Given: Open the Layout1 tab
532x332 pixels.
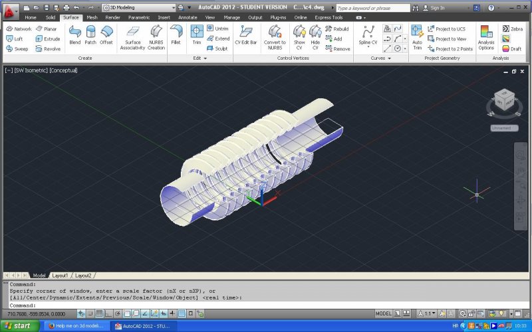Looking at the screenshot, I should point(60,275).
